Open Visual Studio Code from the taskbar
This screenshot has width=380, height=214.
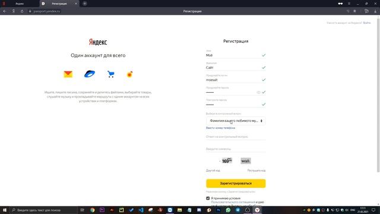pos(141,210)
